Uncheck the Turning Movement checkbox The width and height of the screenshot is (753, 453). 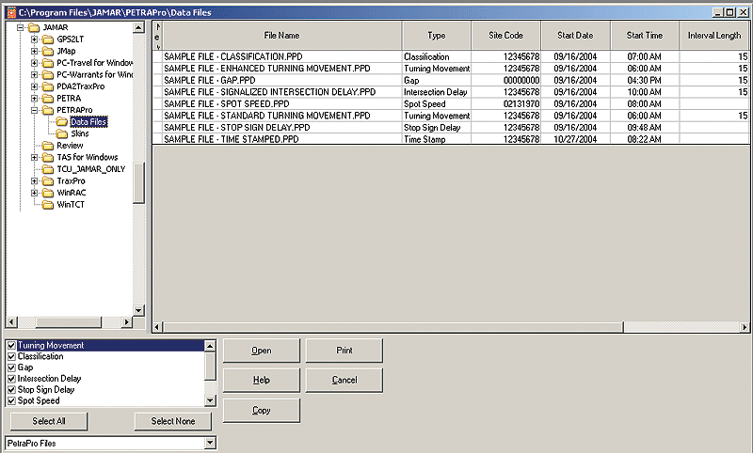pos(11,345)
